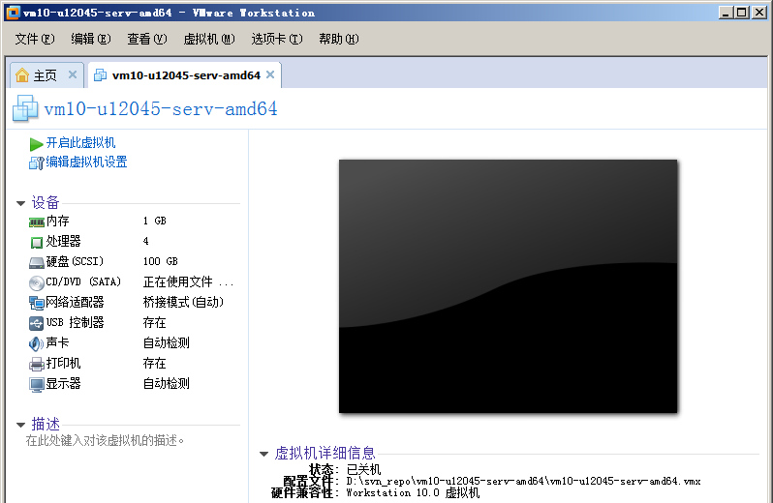Select the 网络适配器 device label
The width and height of the screenshot is (773, 503).
[x=75, y=302]
